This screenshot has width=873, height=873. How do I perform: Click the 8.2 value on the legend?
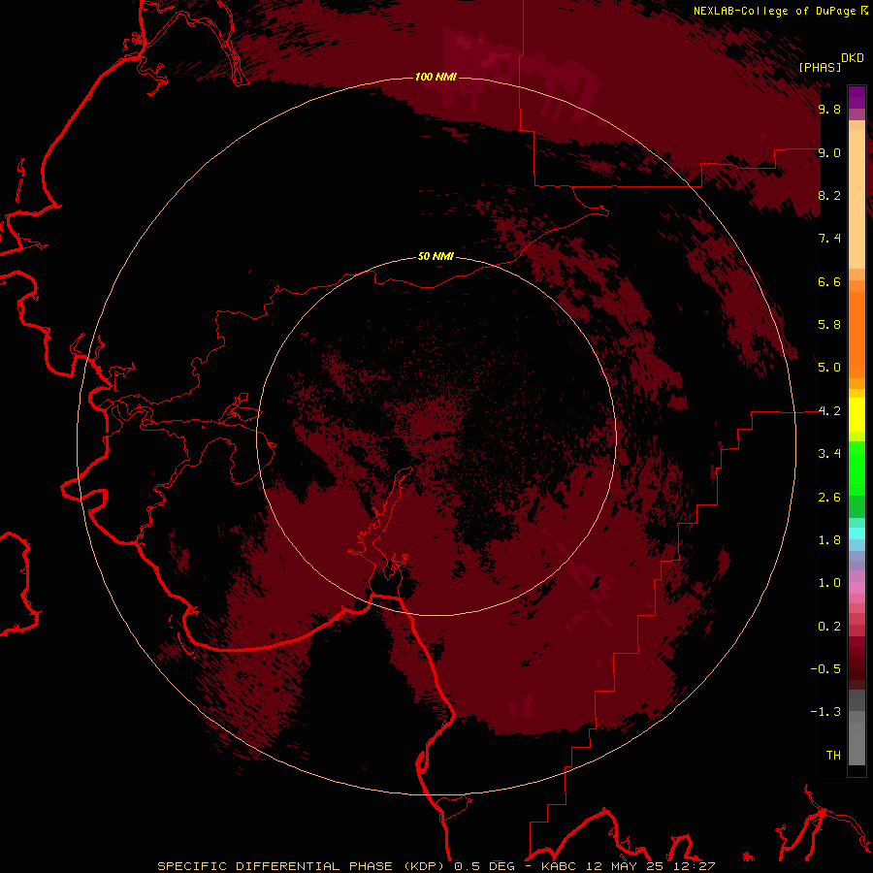coord(829,195)
